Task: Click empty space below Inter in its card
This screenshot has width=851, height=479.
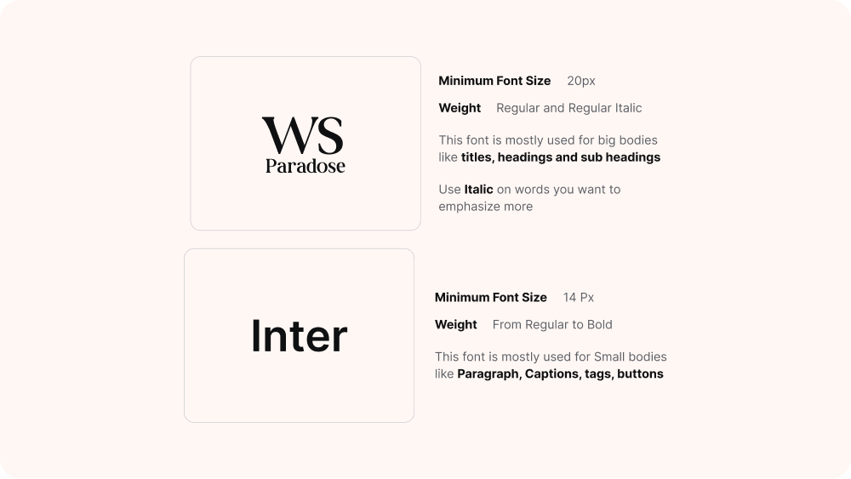Action: (299, 391)
